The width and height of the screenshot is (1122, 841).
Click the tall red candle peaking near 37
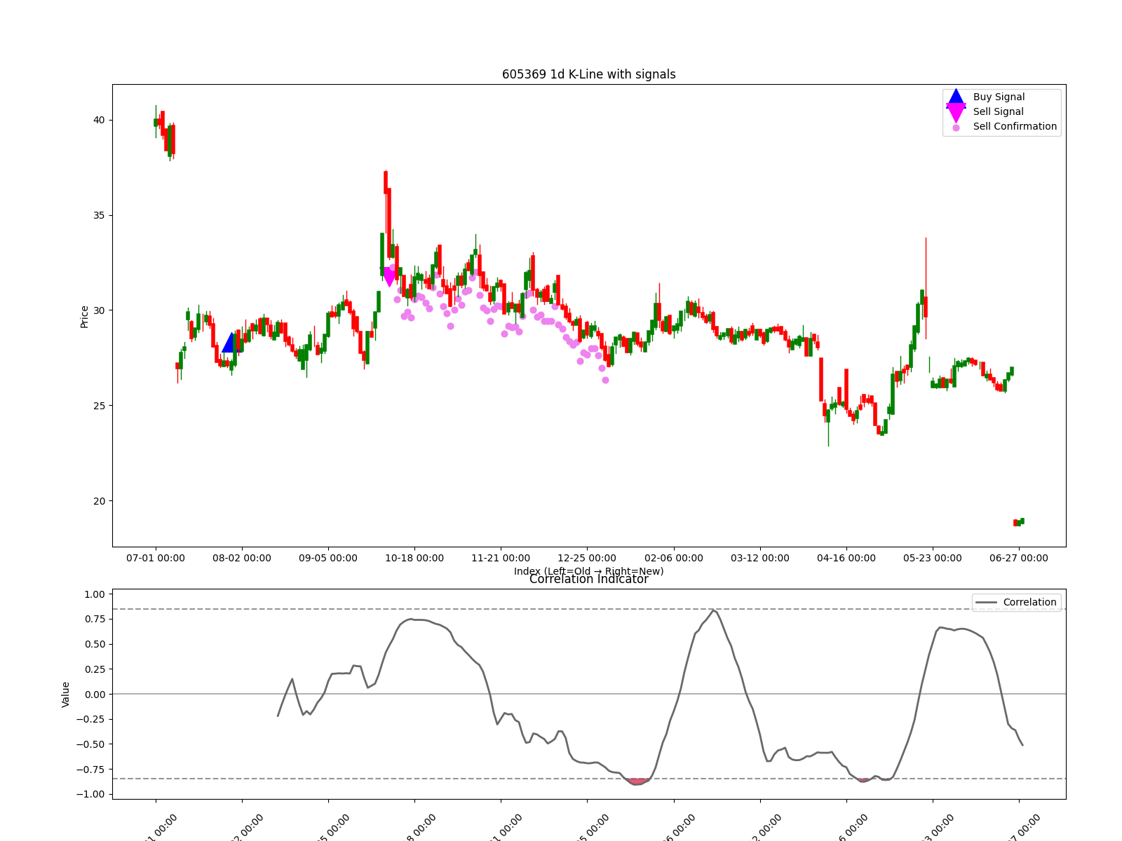pos(386,182)
